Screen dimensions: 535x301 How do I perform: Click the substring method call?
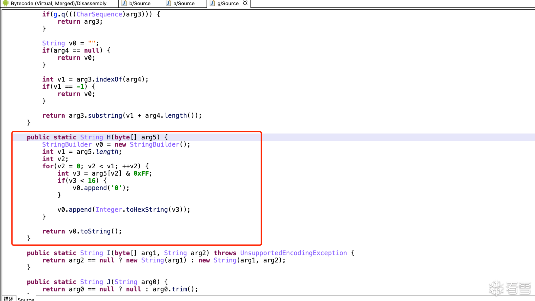click(105, 115)
